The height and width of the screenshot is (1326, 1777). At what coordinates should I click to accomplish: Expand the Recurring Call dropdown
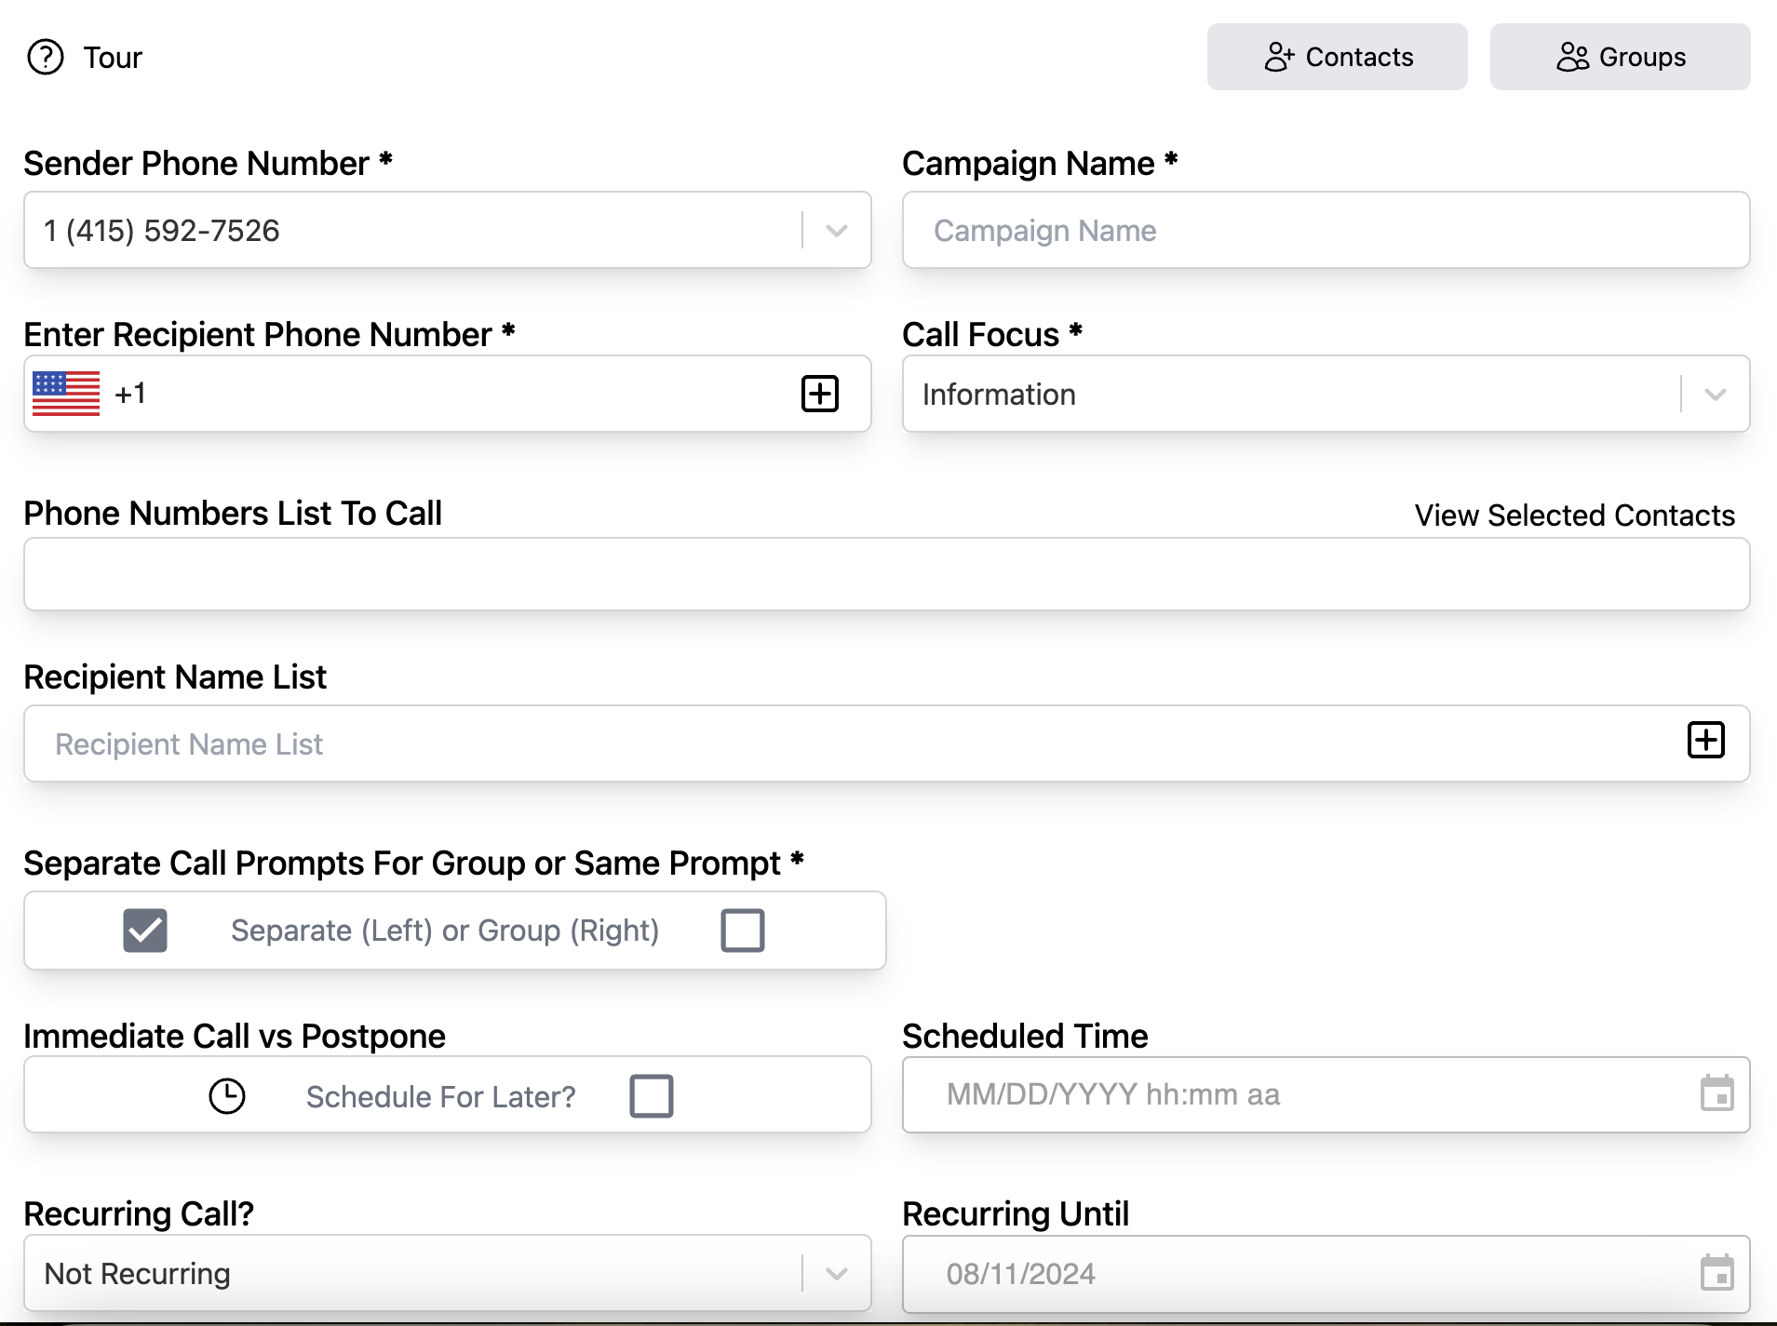click(x=836, y=1273)
